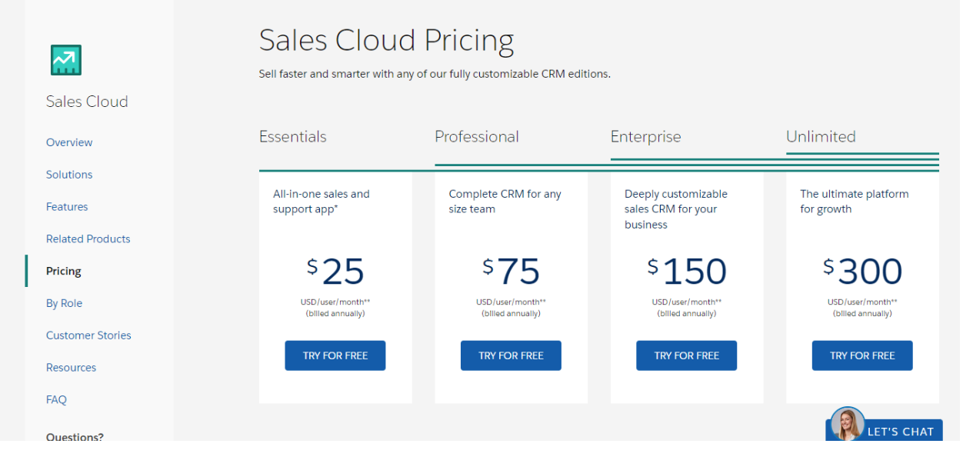Try Essentials edition for free
The image size is (963, 457).
coord(335,355)
